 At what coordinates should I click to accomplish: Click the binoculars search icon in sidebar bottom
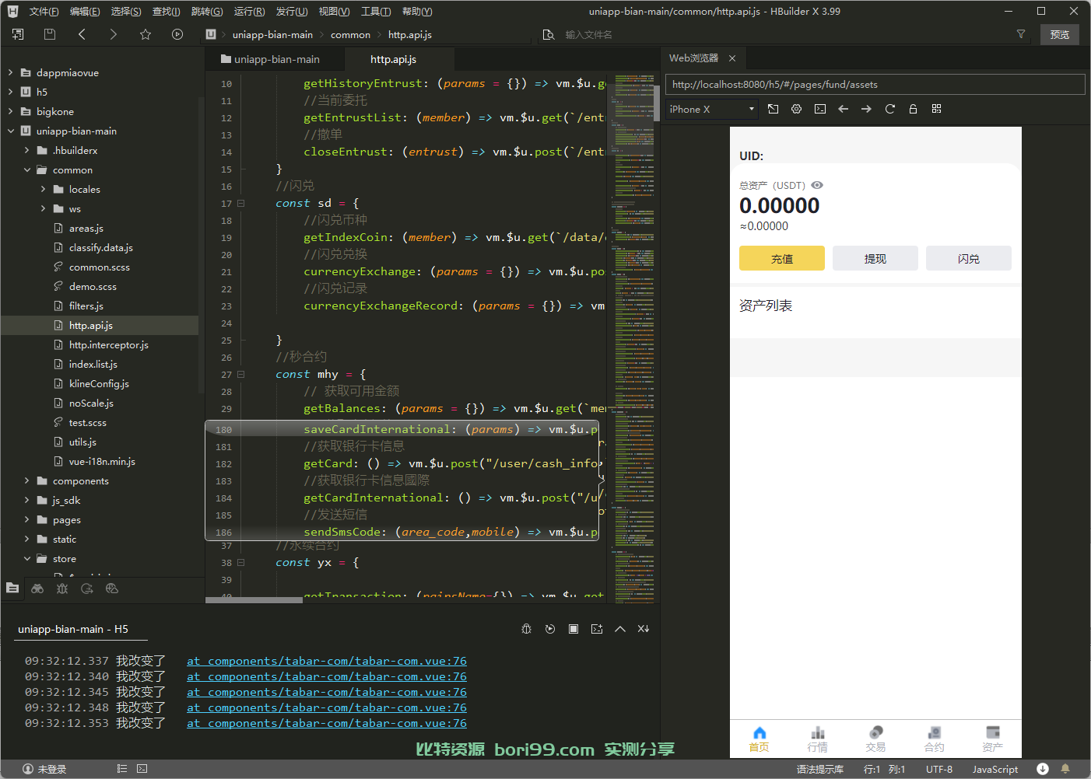click(37, 589)
